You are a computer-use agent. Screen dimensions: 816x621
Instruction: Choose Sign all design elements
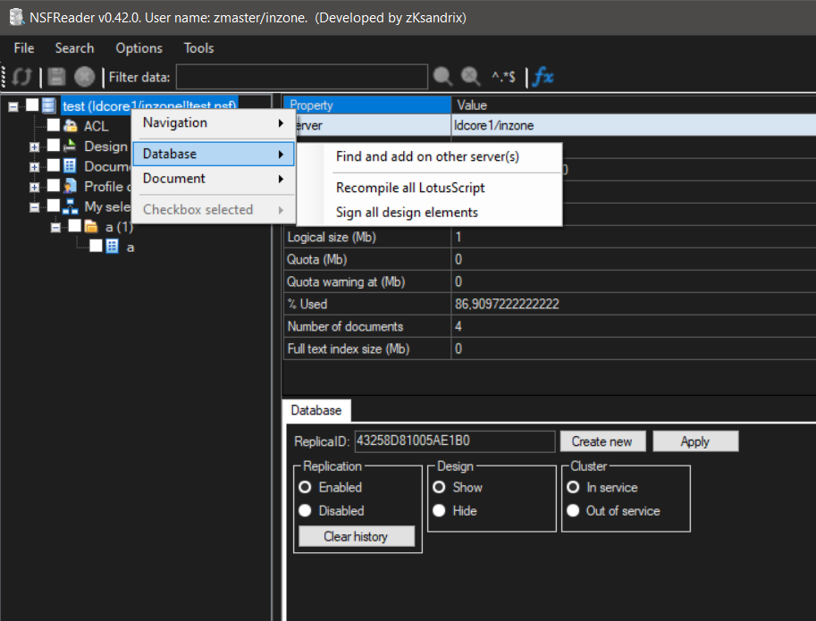click(429, 212)
